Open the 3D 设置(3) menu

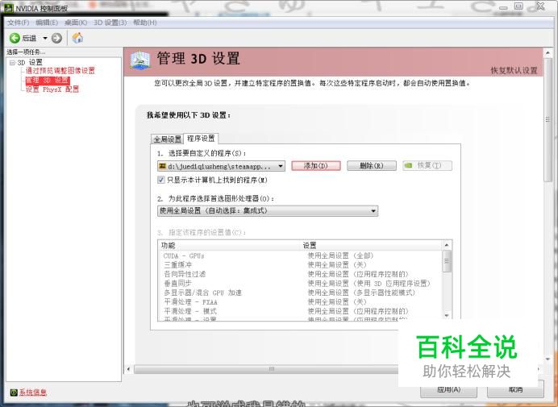pyautogui.click(x=110, y=23)
